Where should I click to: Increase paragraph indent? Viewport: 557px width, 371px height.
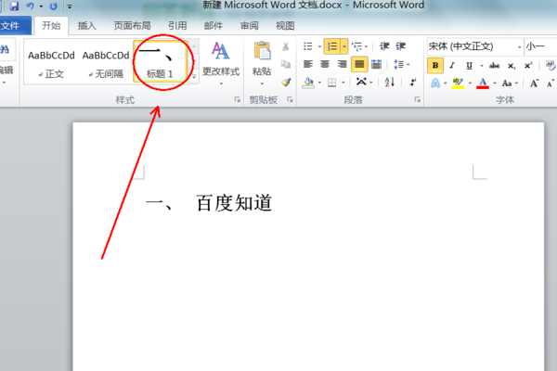(401, 46)
